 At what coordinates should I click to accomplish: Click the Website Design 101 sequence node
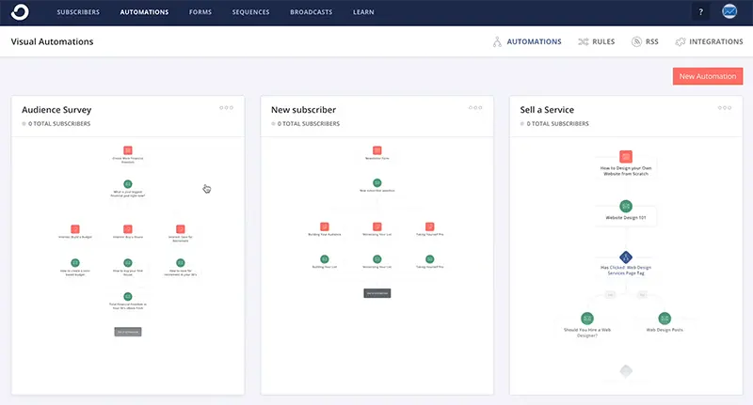click(x=626, y=207)
